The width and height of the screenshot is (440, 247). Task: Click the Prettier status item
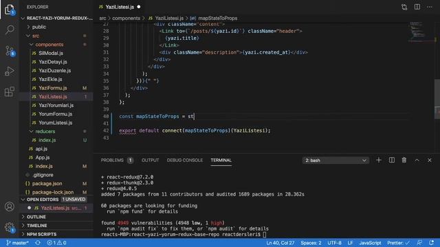coord(399,243)
